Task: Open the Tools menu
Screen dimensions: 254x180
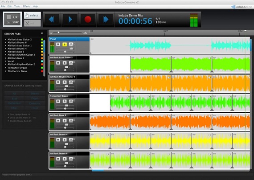Action: pyautogui.click(x=17, y=6)
